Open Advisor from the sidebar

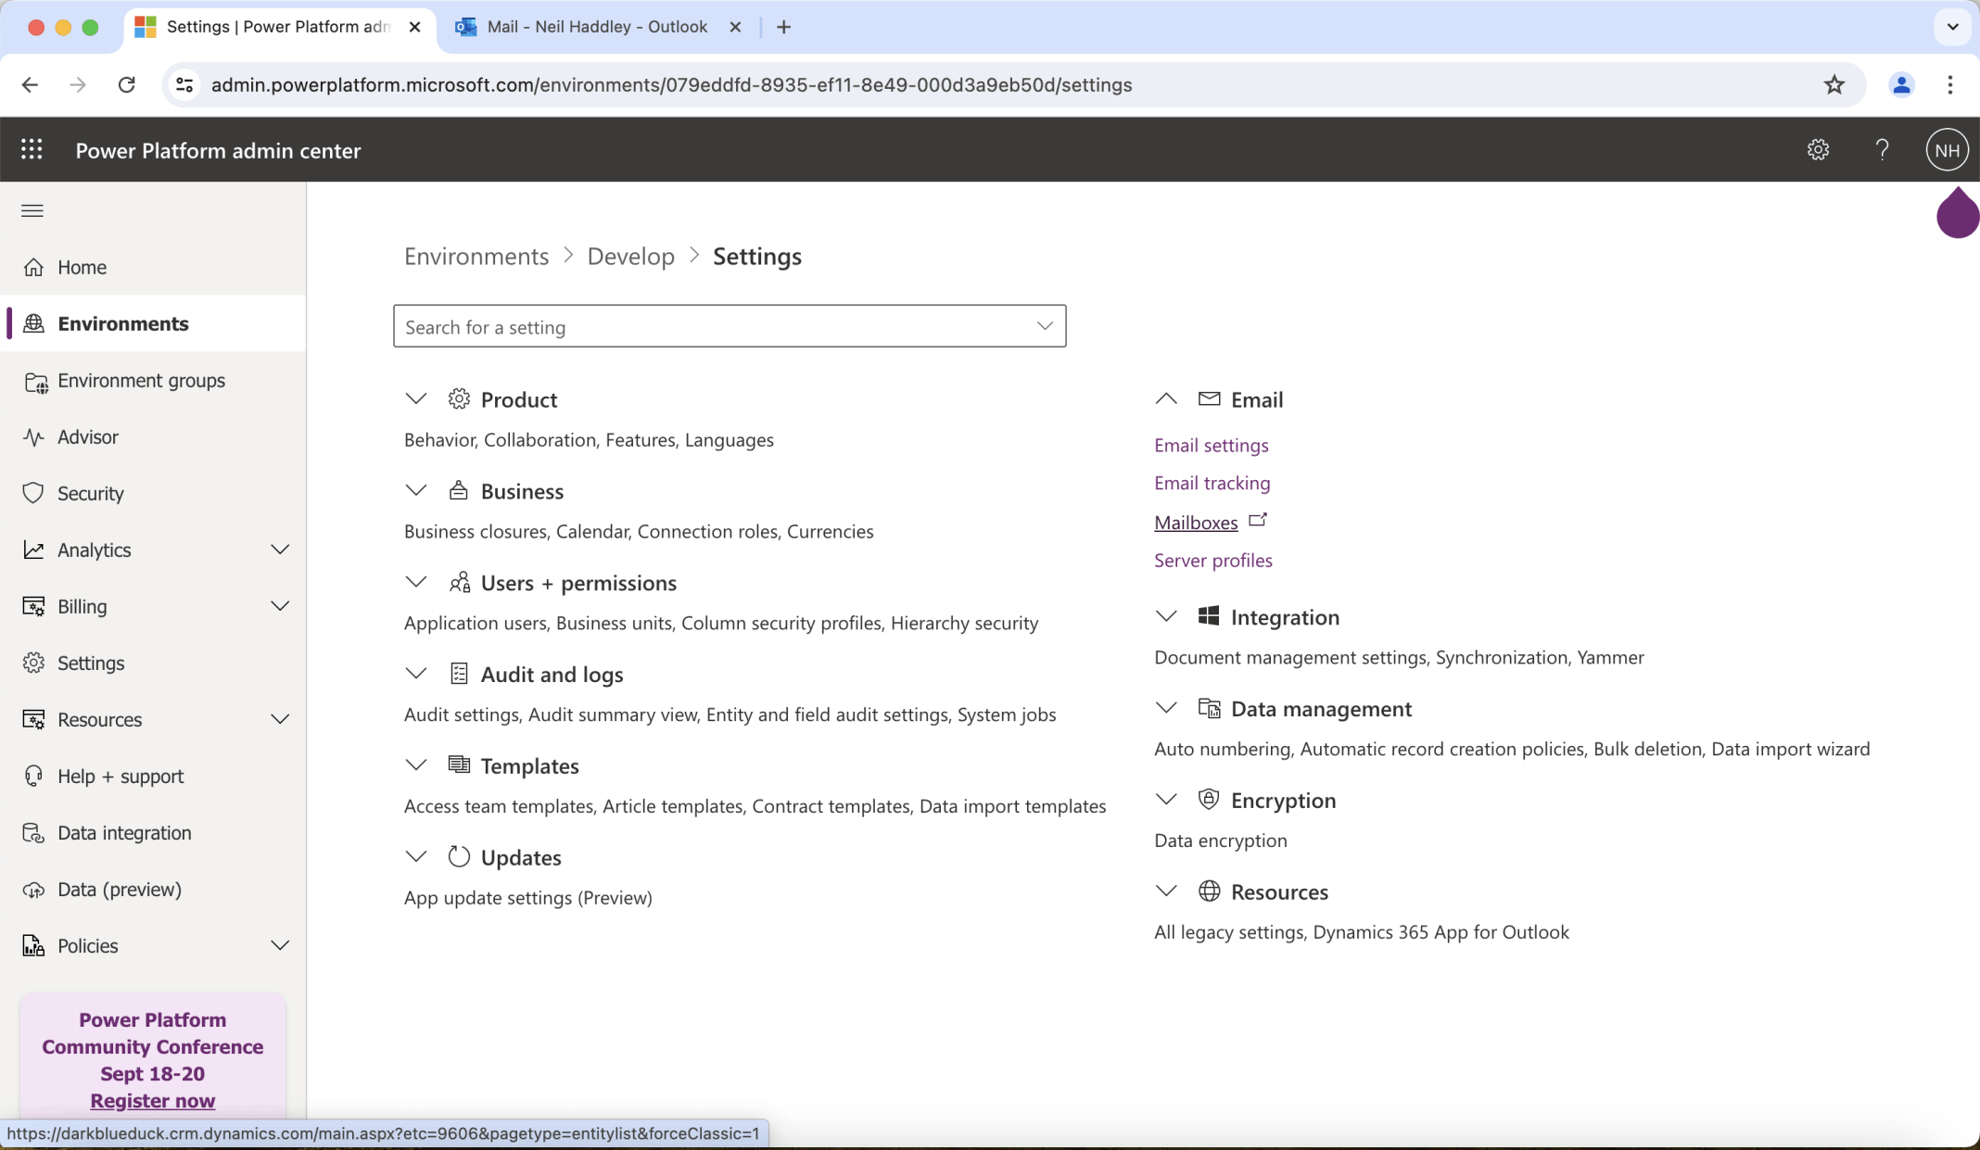tap(87, 436)
